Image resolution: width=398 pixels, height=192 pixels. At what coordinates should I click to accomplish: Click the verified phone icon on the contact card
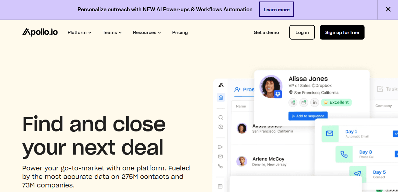point(293,103)
